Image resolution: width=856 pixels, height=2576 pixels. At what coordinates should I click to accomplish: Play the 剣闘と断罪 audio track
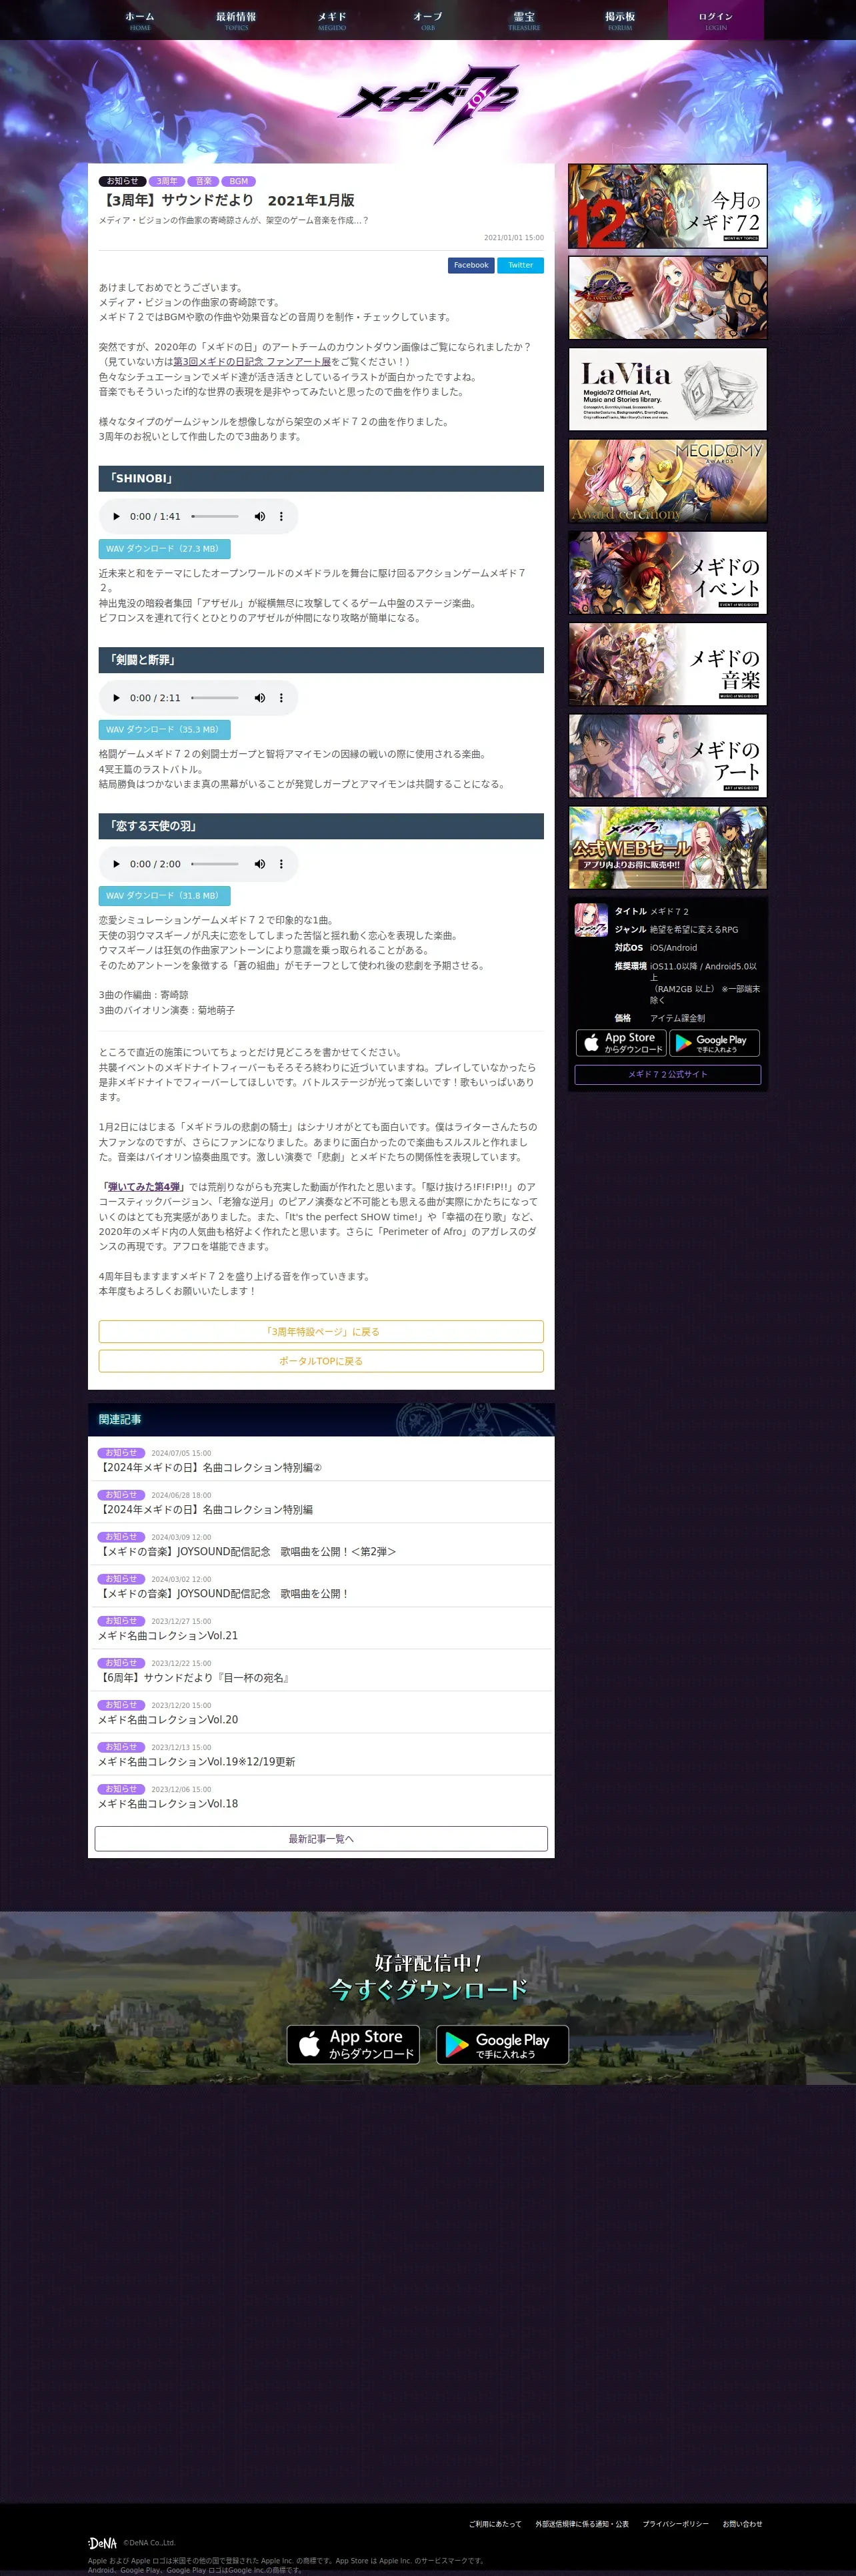pyautogui.click(x=116, y=698)
